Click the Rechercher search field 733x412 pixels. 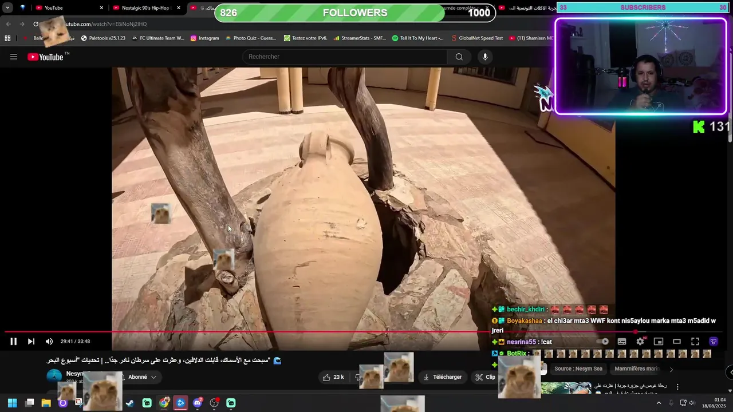coord(345,57)
